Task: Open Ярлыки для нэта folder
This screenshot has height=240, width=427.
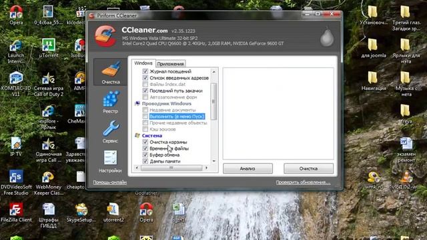Action: pyautogui.click(x=406, y=51)
